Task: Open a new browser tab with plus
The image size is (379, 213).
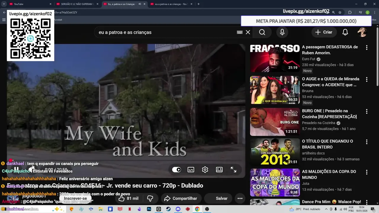Action: tap(198, 4)
